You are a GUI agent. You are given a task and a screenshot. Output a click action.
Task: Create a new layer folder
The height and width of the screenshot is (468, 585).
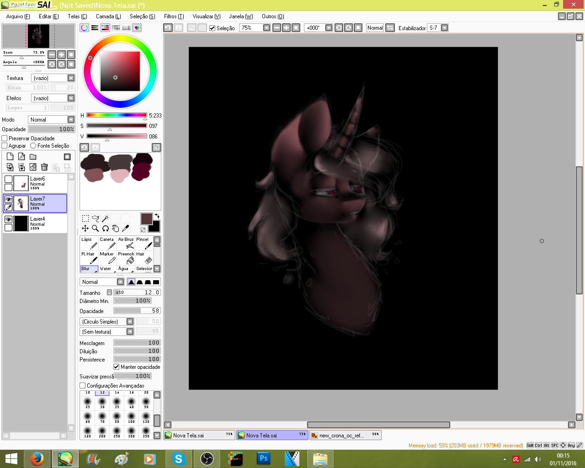(33, 157)
